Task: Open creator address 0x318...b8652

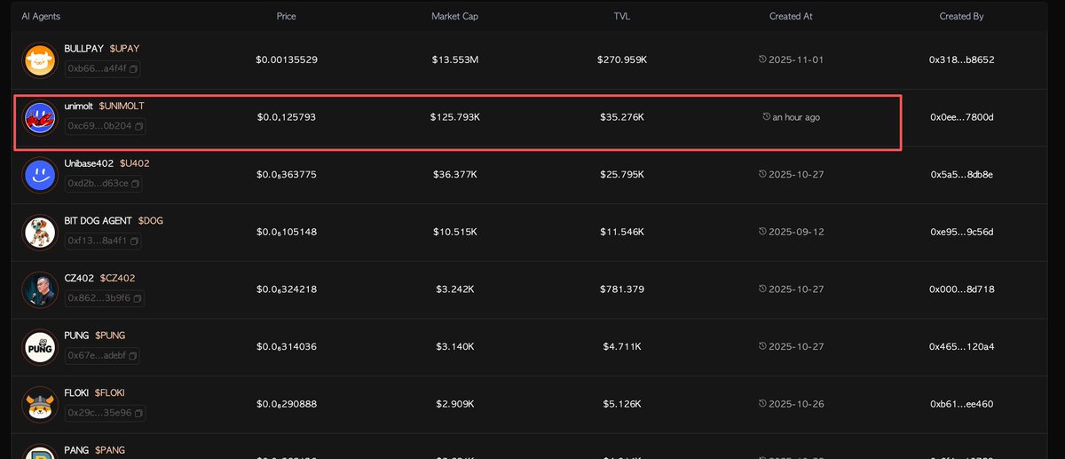Action: point(961,59)
